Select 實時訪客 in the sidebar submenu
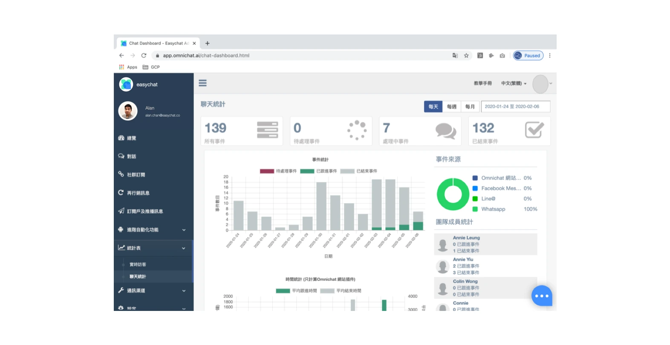Viewport: 670px width, 345px height. coord(138,264)
